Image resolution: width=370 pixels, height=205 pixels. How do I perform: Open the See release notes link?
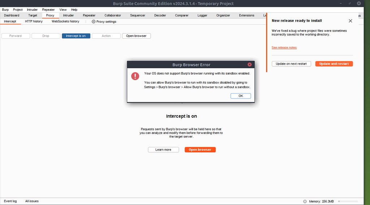(284, 48)
